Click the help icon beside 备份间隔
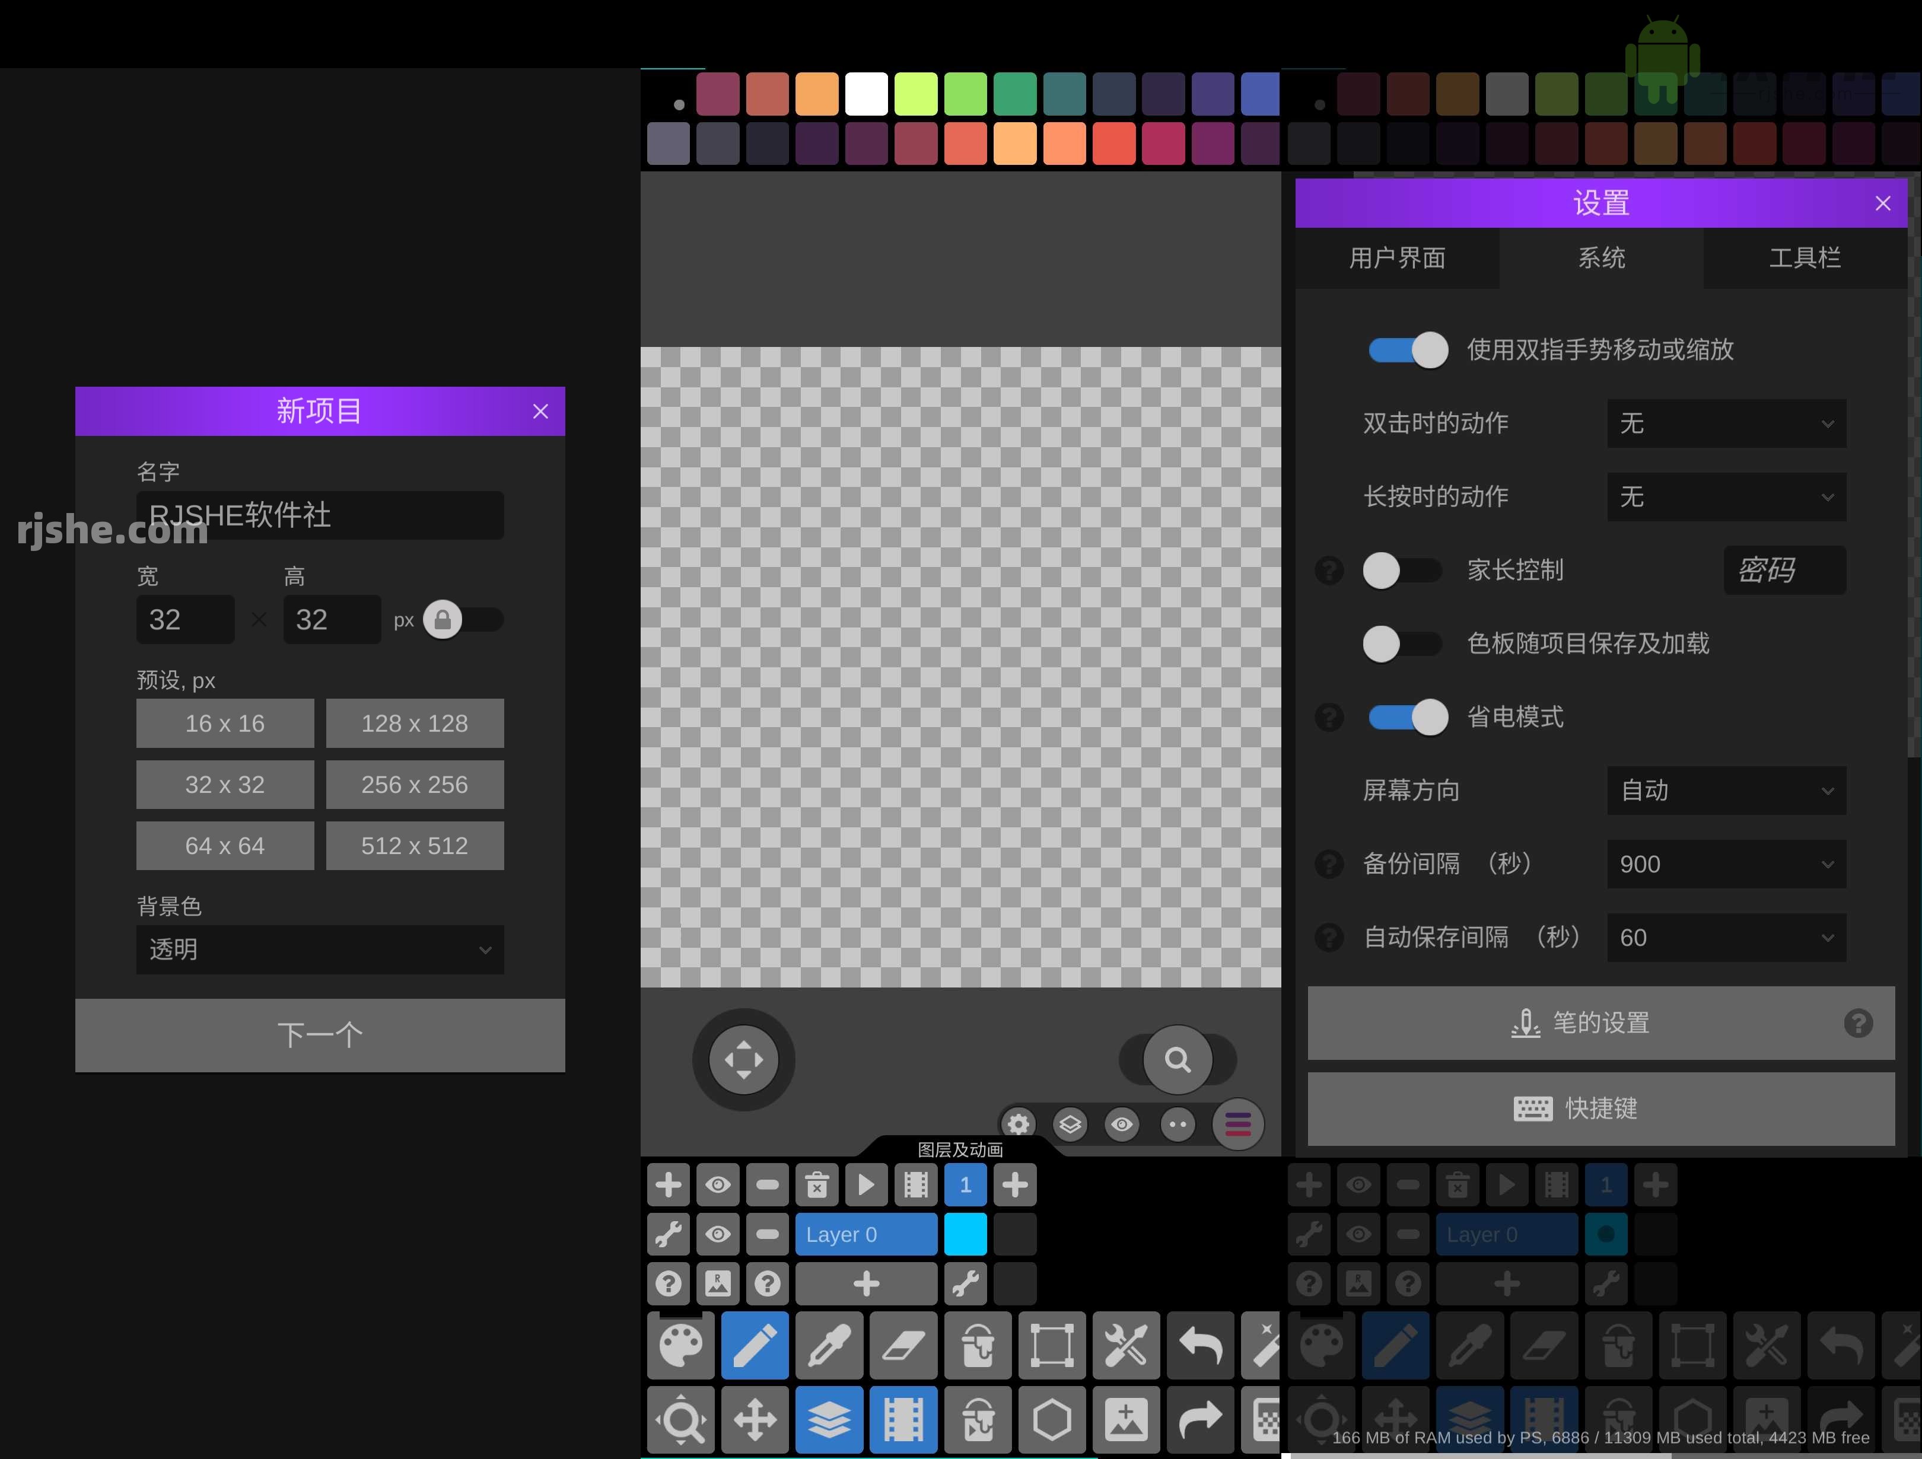Viewport: 1922px width, 1459px height. (1329, 864)
